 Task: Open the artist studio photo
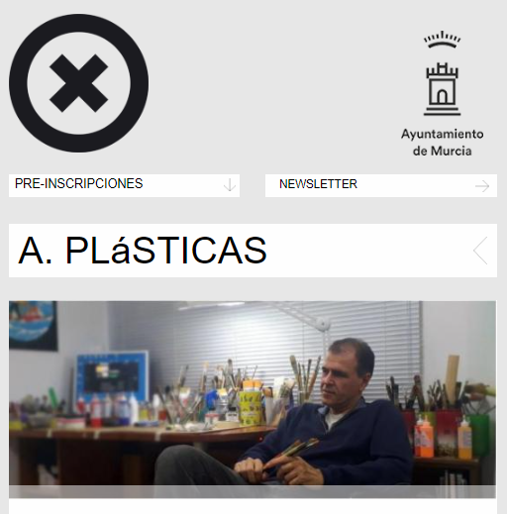click(253, 399)
